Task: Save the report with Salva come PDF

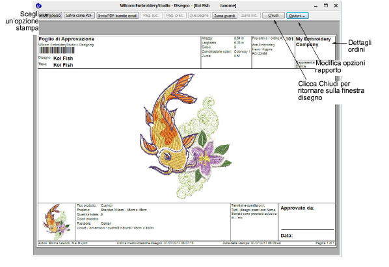Action: pos(79,16)
